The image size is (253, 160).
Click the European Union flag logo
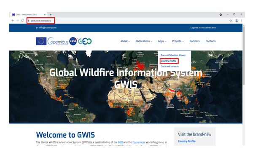click(x=41, y=41)
